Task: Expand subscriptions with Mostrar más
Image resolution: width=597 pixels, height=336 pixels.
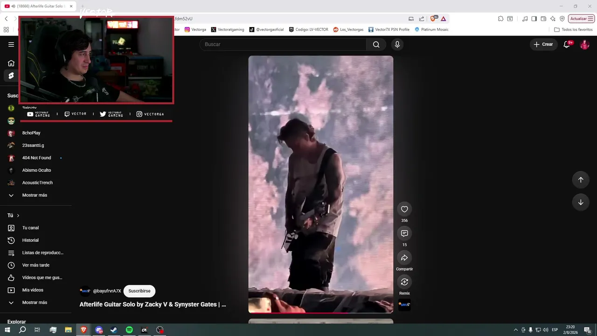Action: (x=35, y=195)
